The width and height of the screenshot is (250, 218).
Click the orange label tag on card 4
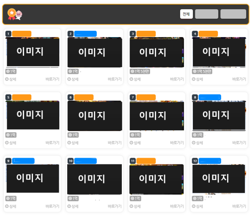pos(208,34)
